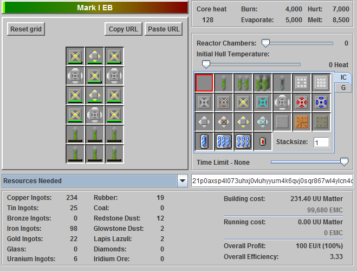Click the Copper Ingots value 234
This screenshot has height=272, width=357.
[72, 198]
